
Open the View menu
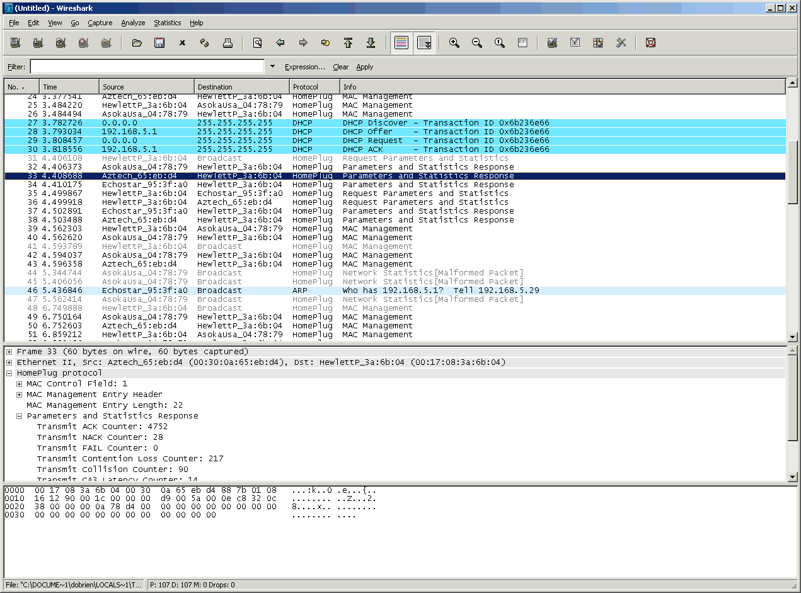55,23
